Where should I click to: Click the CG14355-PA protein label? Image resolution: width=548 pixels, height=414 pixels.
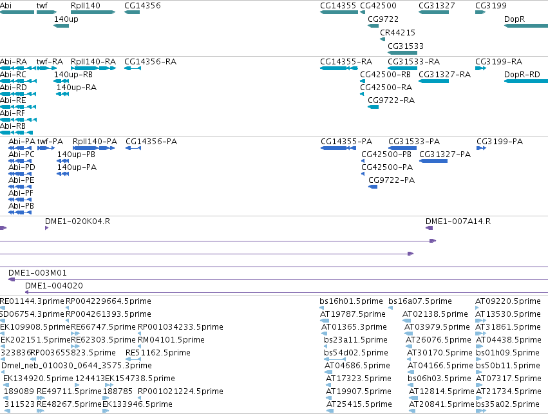click(346, 142)
